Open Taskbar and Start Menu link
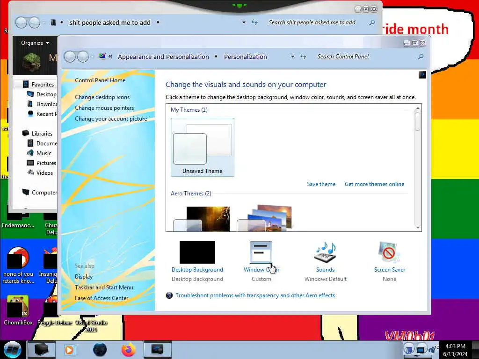Screen dimensions: 479x359 104,287
